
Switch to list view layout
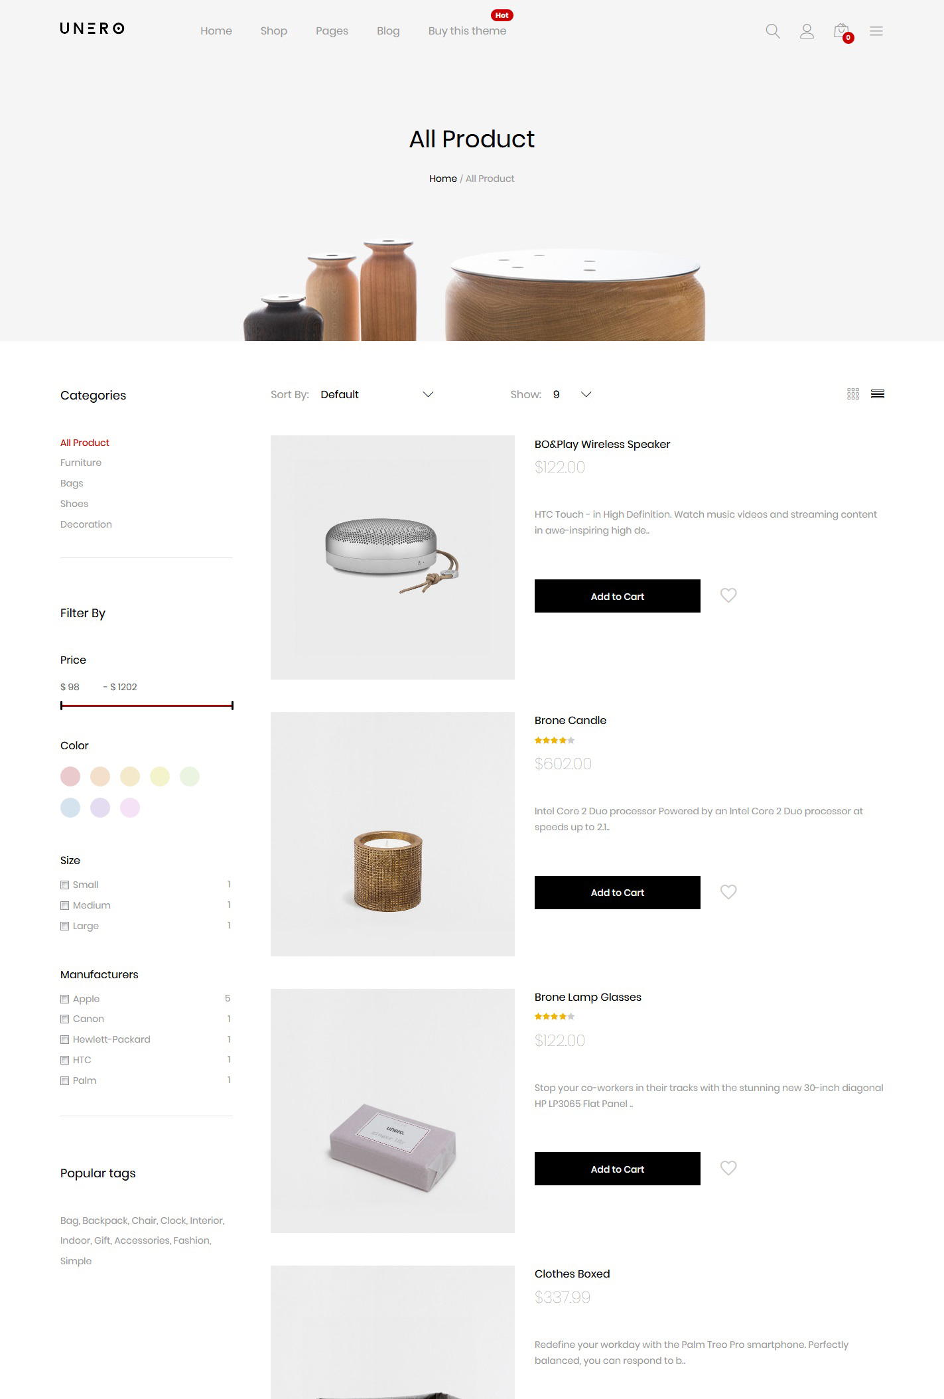pos(878,394)
